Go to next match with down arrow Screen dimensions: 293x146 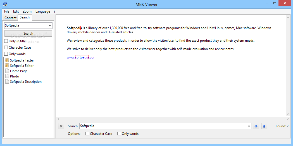pyautogui.click(x=256, y=126)
